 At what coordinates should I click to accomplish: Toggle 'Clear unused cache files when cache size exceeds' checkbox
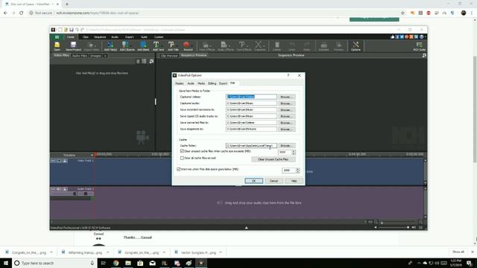pyautogui.click(x=182, y=151)
